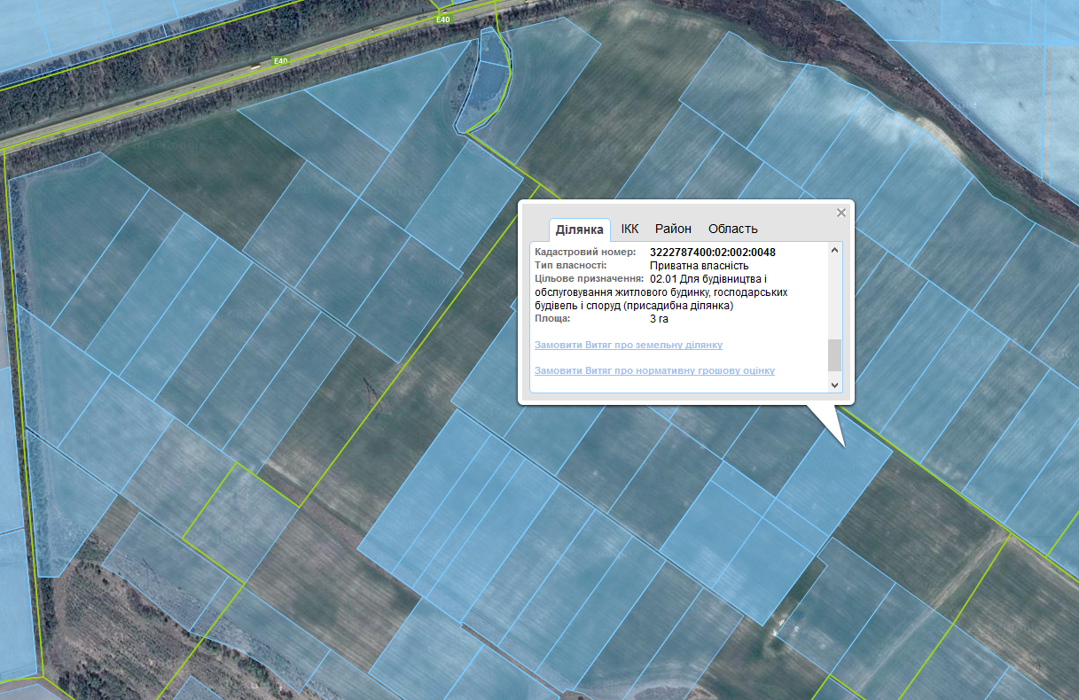The image size is (1079, 700).
Task: Click the '3 га' area value
Action: click(x=659, y=319)
